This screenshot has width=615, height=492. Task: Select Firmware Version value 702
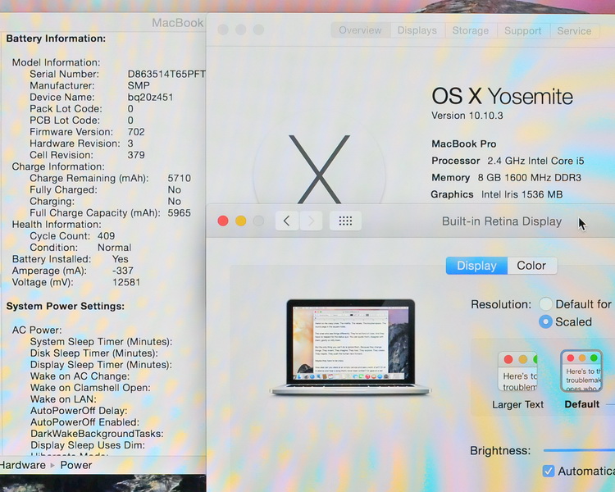coord(136,132)
